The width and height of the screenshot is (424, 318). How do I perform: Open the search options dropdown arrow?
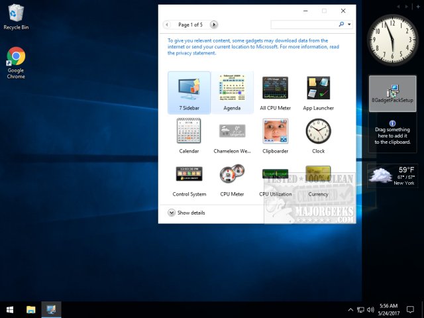coord(349,25)
